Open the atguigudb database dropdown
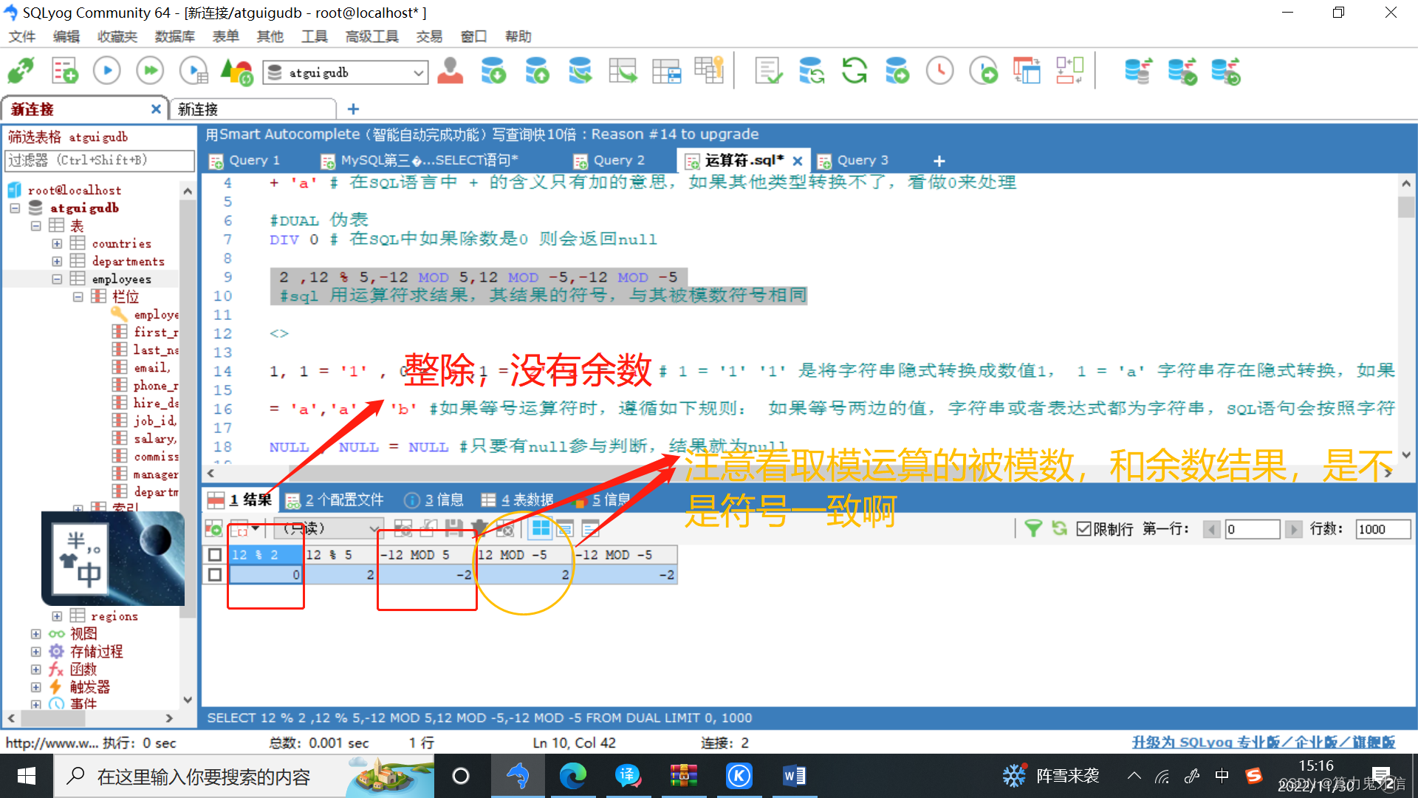The height and width of the screenshot is (798, 1418). pos(418,72)
